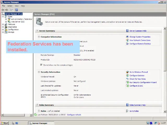Collapse the Security Information section
Viewport: 167px width, 125px height.
pos(39,72)
